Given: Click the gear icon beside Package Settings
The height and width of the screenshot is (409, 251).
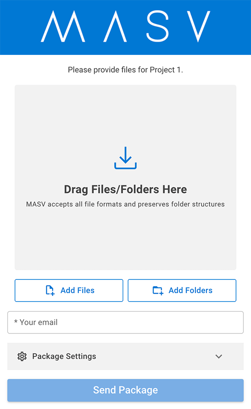Looking at the screenshot, I should pos(22,356).
